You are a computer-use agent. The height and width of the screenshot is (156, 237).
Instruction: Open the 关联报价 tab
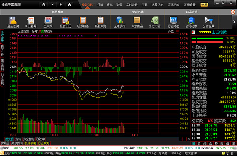tap(17, 143)
